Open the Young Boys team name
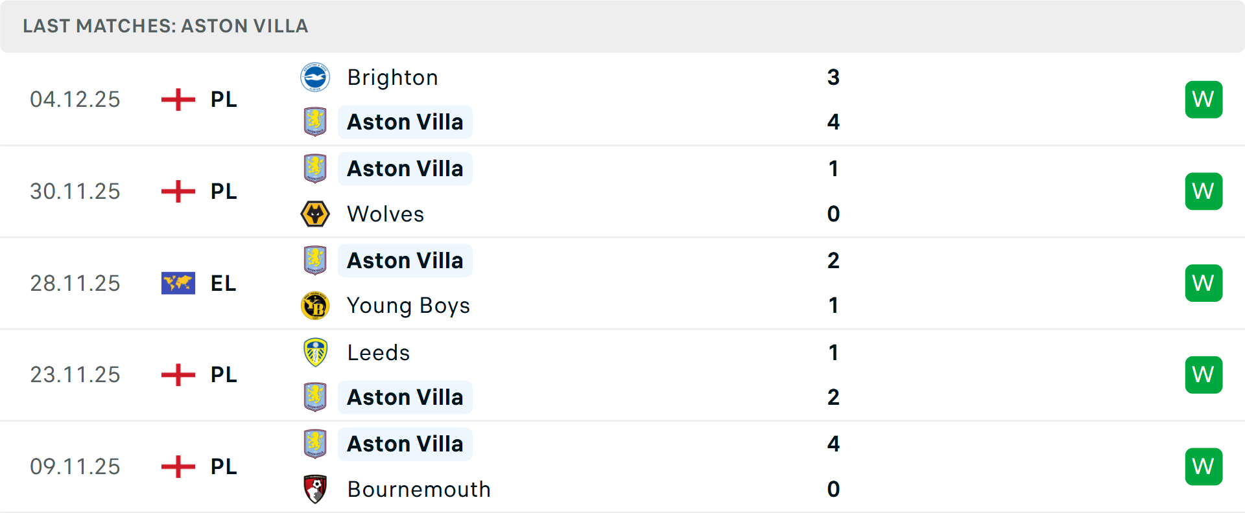 tap(409, 305)
